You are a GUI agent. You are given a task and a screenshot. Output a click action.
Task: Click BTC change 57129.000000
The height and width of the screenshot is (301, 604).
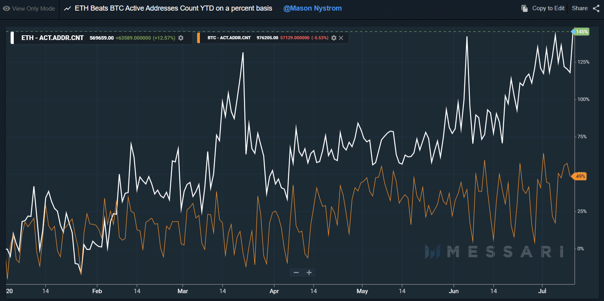point(295,38)
